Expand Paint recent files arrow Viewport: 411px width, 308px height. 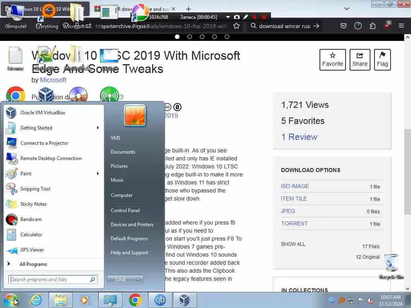tap(98, 173)
